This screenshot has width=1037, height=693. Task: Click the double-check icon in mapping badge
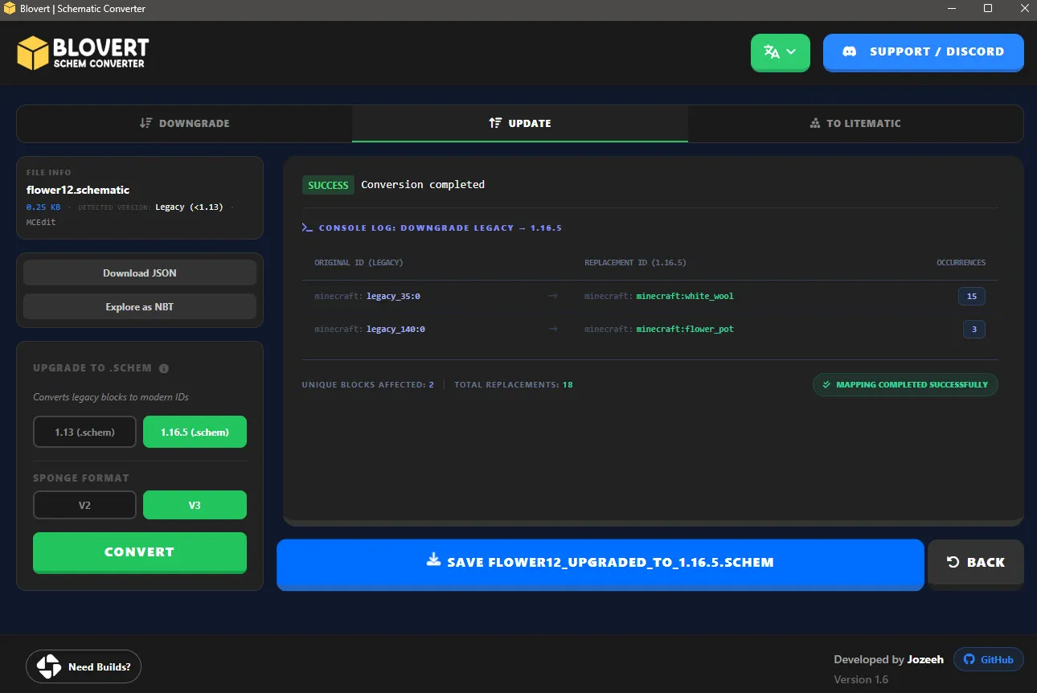826,385
